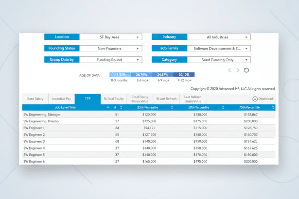Click the $175,000 Director 50th percentile value
Screen dimensions: 299x199
200,121
